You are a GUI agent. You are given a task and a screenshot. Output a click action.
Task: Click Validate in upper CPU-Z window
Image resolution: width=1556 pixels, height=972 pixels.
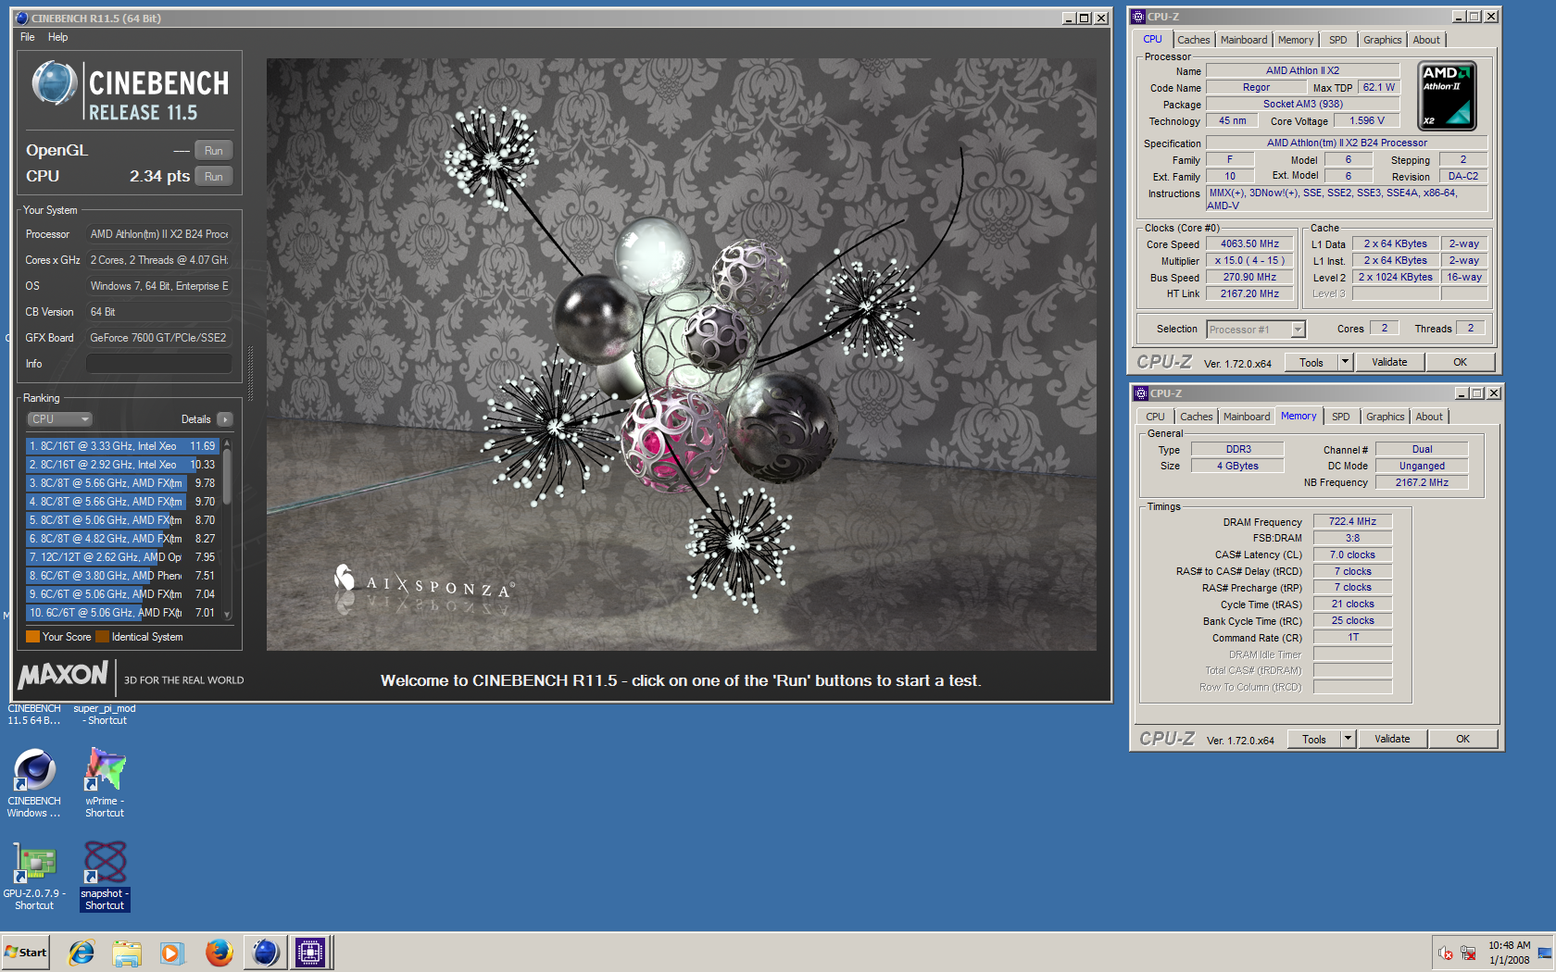coord(1389,362)
